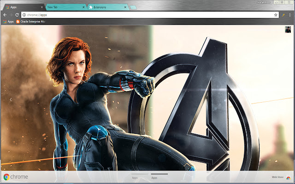Open the Apps shortcut in the bookmarks bar

[8, 22]
